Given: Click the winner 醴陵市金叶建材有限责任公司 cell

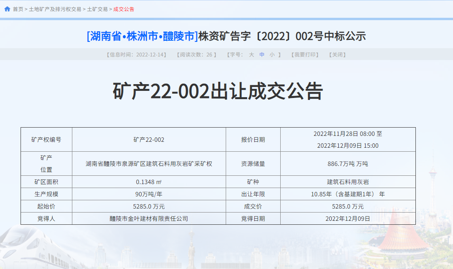Looking at the screenshot, I should coord(149,218).
